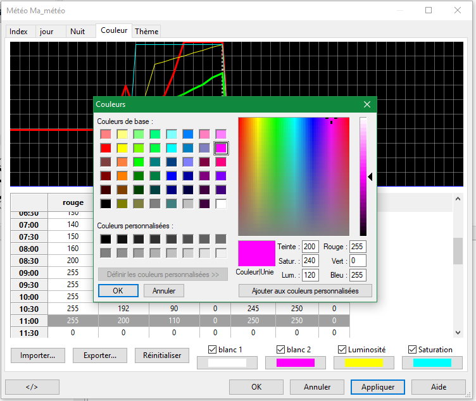Click the cyan Saturation color button
This screenshot has width=476, height=401.
(x=432, y=363)
